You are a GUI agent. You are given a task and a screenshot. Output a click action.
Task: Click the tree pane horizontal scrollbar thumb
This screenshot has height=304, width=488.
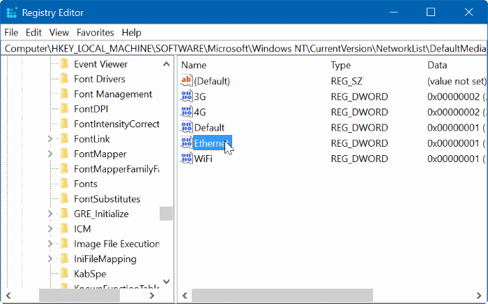coord(79,296)
